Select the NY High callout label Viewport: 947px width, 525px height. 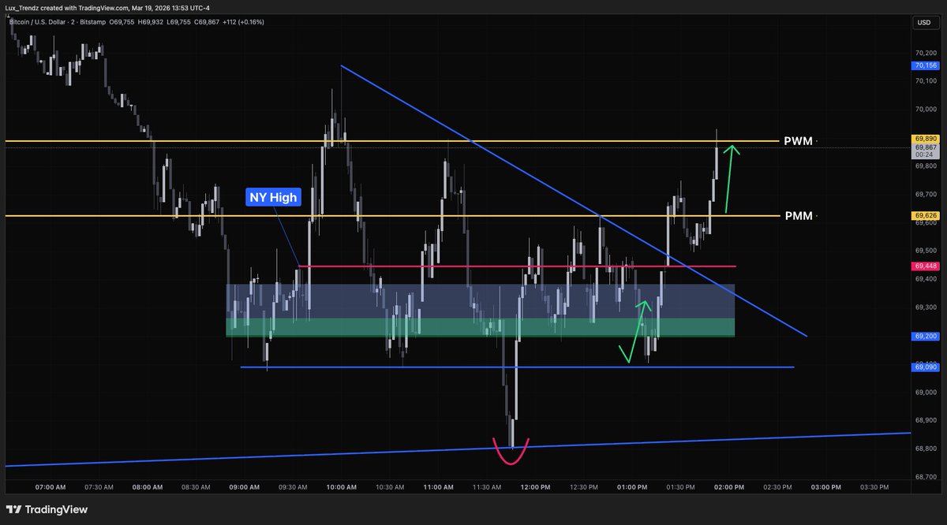[272, 197]
